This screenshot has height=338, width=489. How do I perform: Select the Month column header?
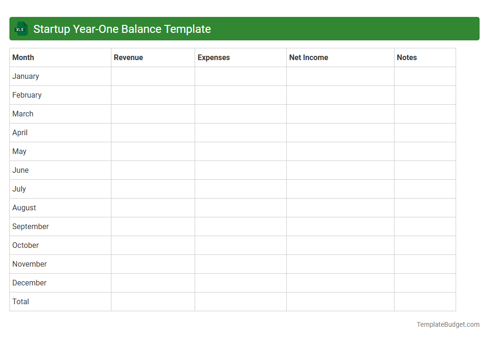[23, 57]
